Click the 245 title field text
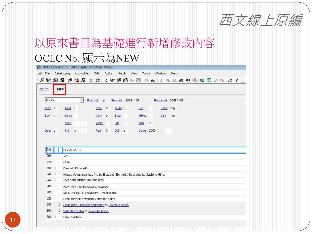 pyautogui.click(x=114, y=175)
